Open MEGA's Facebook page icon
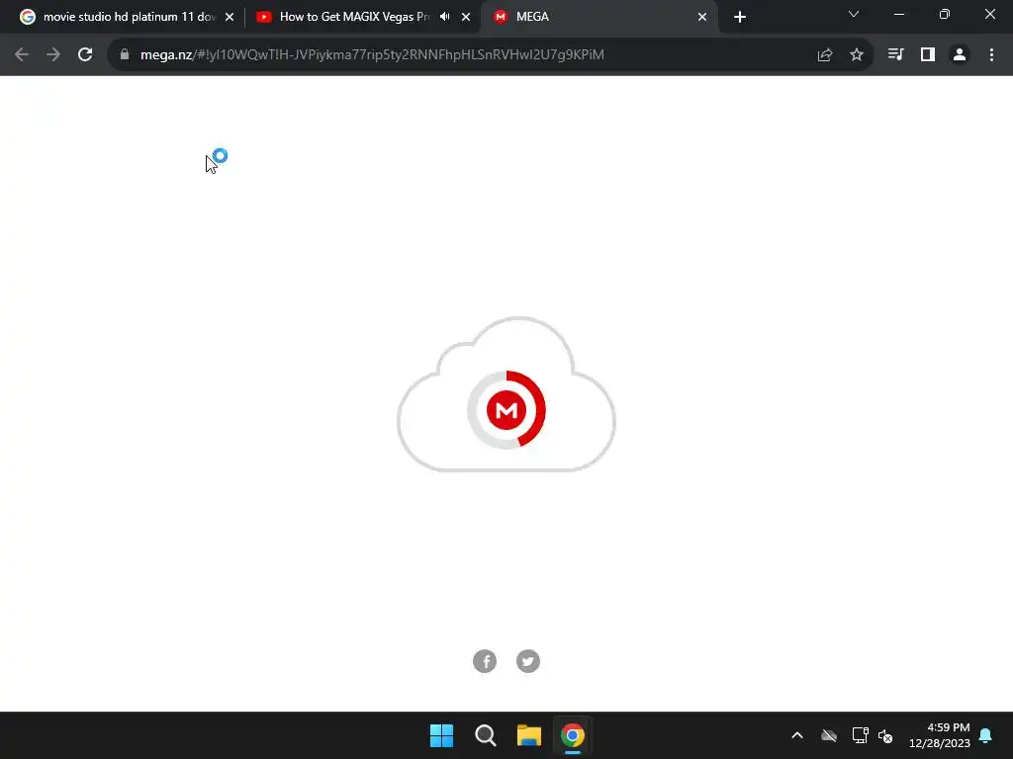1013x759 pixels. (485, 661)
